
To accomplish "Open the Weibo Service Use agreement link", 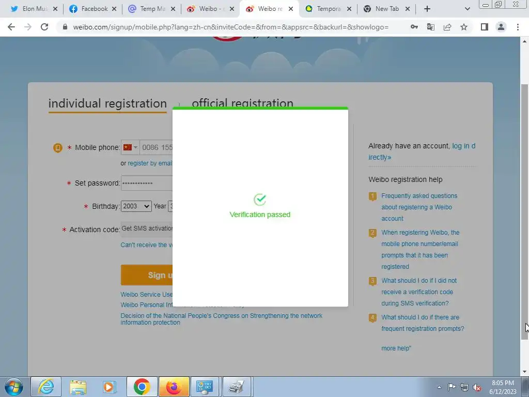I will (x=147, y=294).
